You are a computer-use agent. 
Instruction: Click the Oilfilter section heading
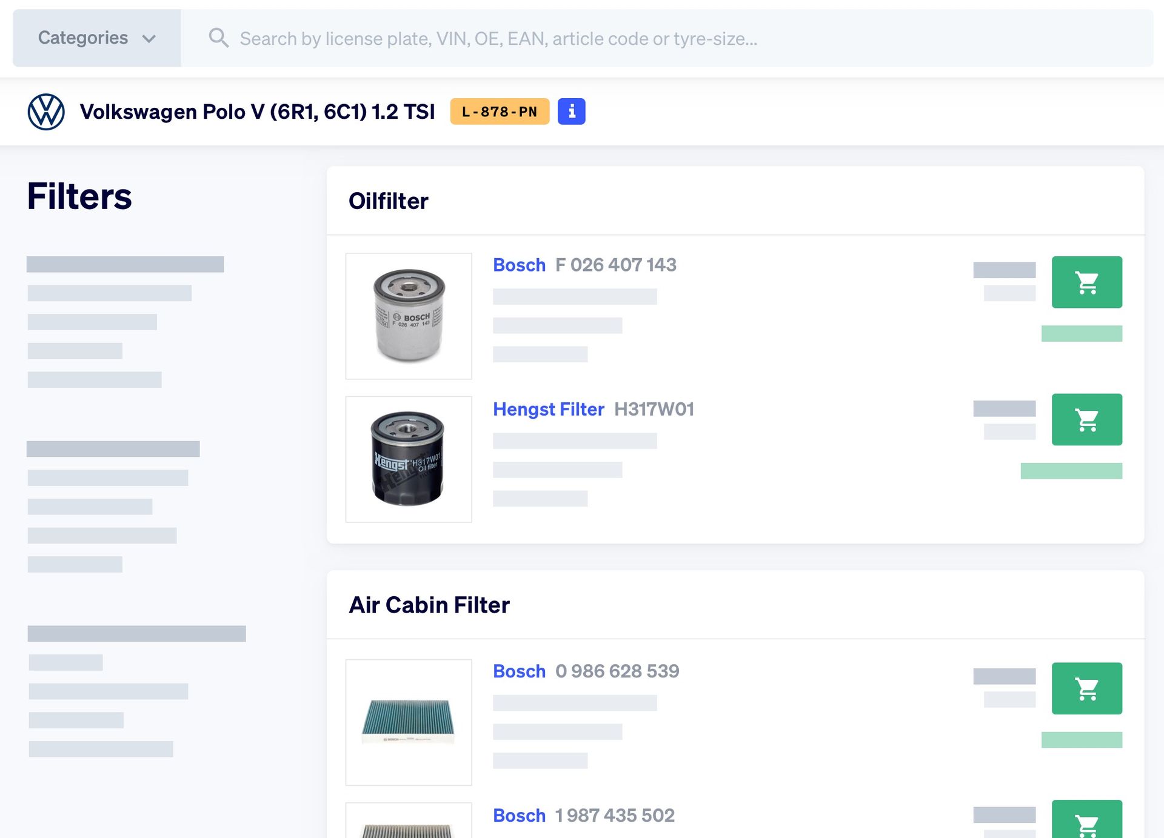388,201
